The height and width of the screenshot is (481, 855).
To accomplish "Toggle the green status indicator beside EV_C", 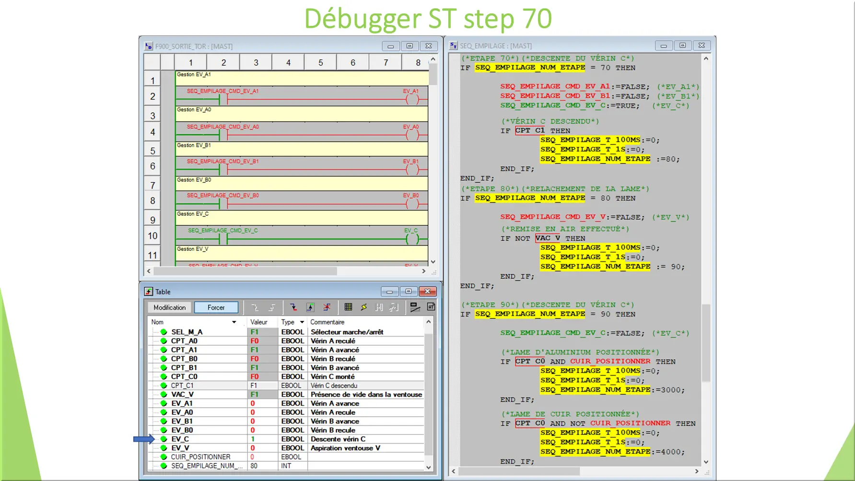I will point(164,439).
